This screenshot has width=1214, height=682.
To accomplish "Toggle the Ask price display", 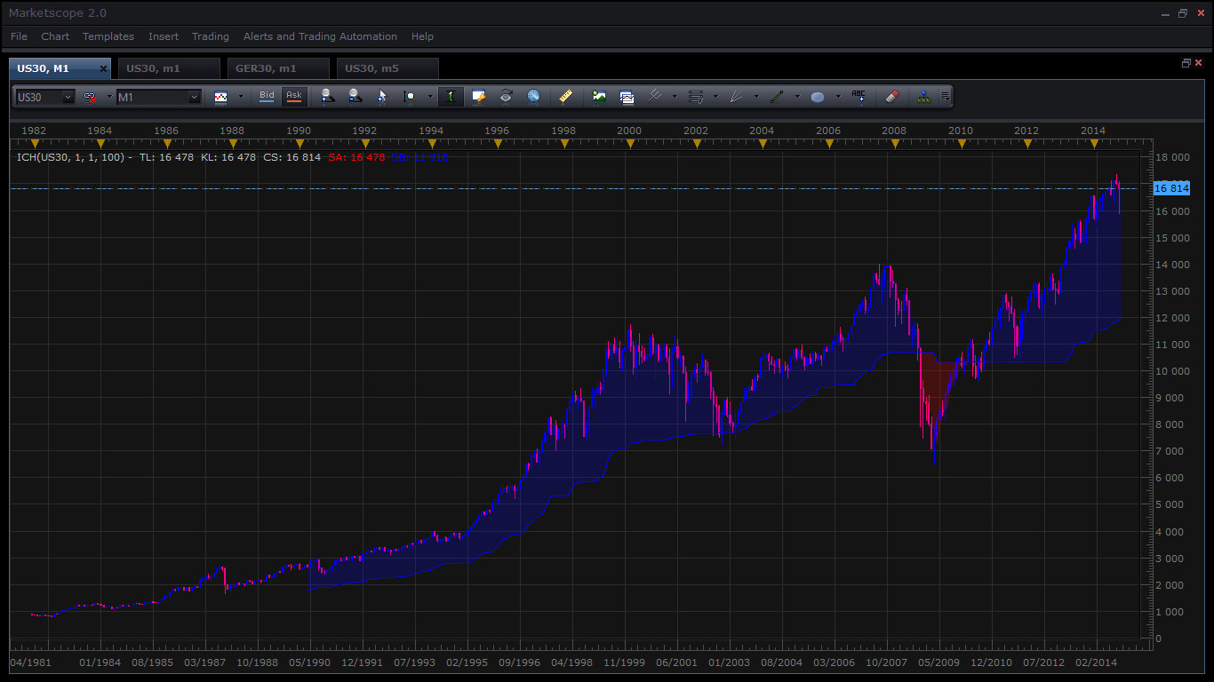I will point(294,96).
